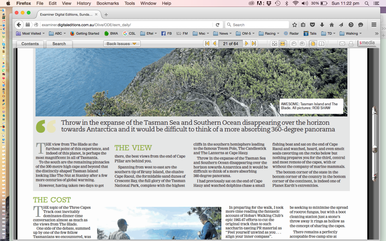Screen dimensions: 386x241
Task: Click the paper plane send icon
Action: [341, 25]
